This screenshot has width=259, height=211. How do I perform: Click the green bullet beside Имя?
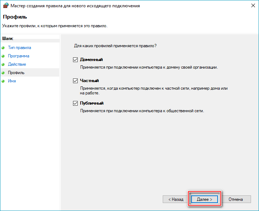coord(3,81)
